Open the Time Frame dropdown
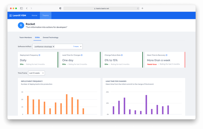 point(37,73)
